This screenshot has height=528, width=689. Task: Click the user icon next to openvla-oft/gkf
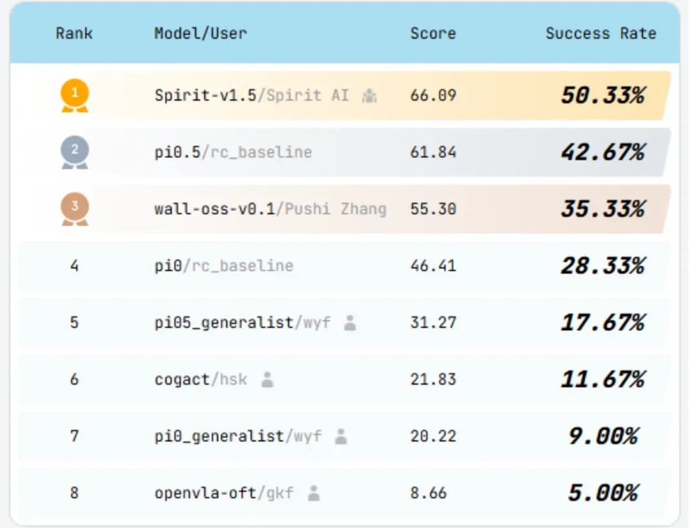314,493
